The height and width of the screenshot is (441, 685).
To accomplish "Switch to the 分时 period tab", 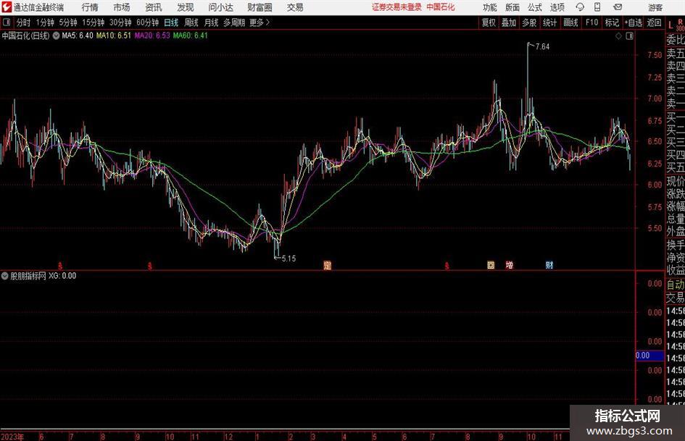I will 24,22.
